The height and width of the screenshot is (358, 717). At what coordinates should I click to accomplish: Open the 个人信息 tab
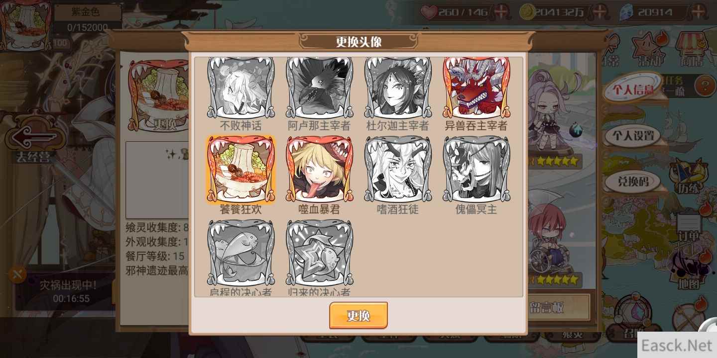[x=633, y=89]
